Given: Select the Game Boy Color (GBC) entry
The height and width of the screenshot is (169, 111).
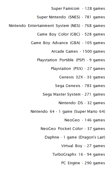Looking at the screenshot, I should coord(71,34).
